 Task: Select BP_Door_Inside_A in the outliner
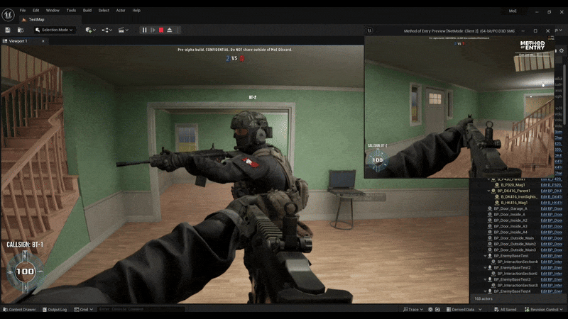509,215
